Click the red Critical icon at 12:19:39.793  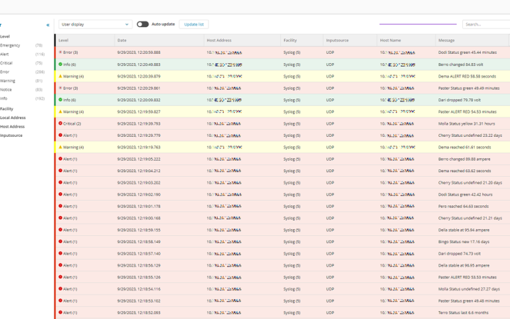(x=60, y=123)
